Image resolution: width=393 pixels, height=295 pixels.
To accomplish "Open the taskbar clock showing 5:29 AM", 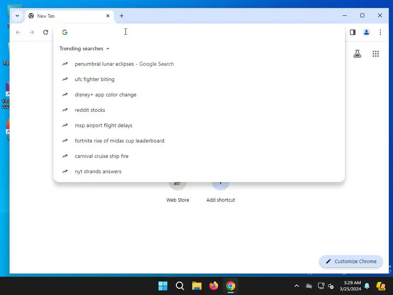I will tap(350, 286).
